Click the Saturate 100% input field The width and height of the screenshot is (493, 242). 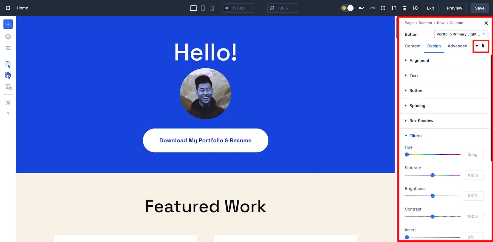[x=474, y=175]
